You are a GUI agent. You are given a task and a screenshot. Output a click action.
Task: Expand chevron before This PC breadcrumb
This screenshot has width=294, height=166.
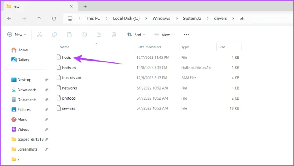[x=79, y=18]
